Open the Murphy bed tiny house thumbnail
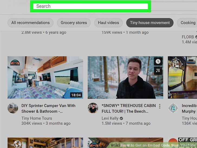The width and height of the screenshot is (197, 148). tap(182, 78)
